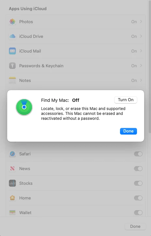151x236 pixels.
Task: Click the Stocks chart icon
Action: coord(12,183)
